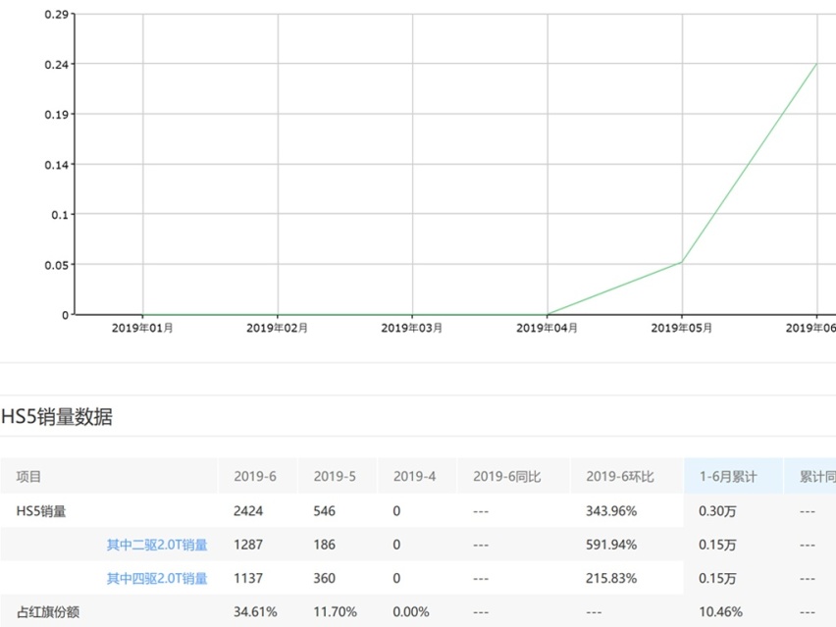Click the 2019年02月 axis label
The width and height of the screenshot is (836, 627).
pyautogui.click(x=278, y=328)
